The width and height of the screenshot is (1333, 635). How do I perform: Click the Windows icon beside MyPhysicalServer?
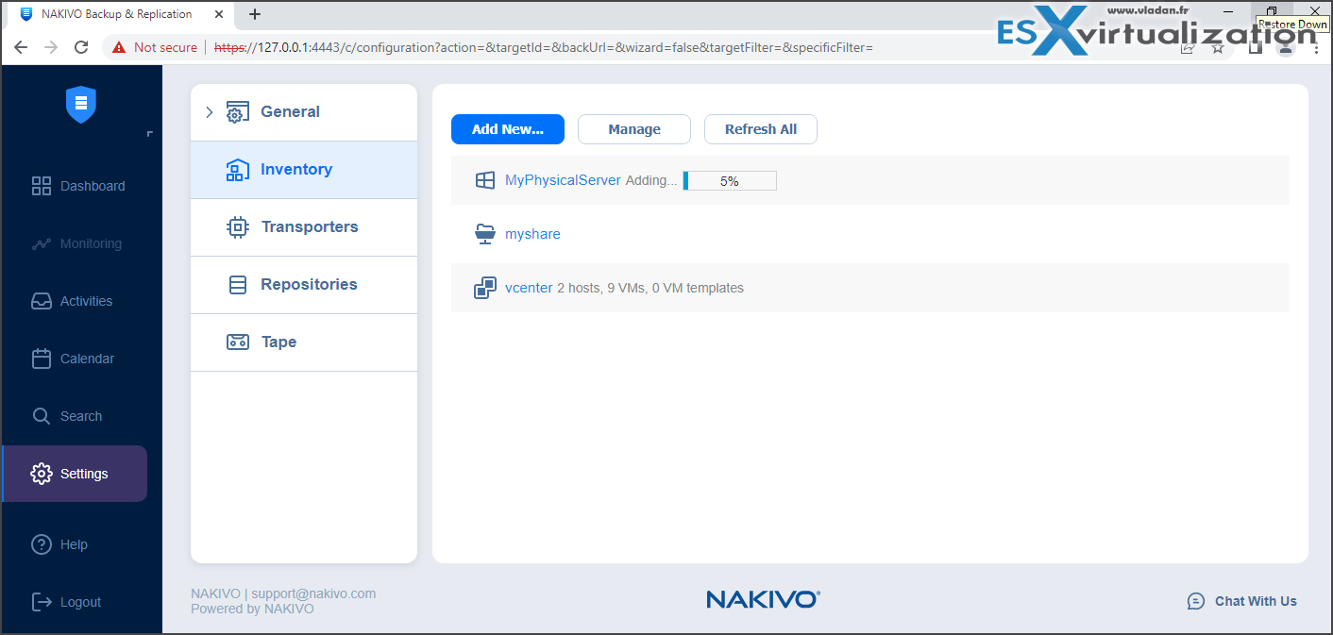tap(485, 180)
